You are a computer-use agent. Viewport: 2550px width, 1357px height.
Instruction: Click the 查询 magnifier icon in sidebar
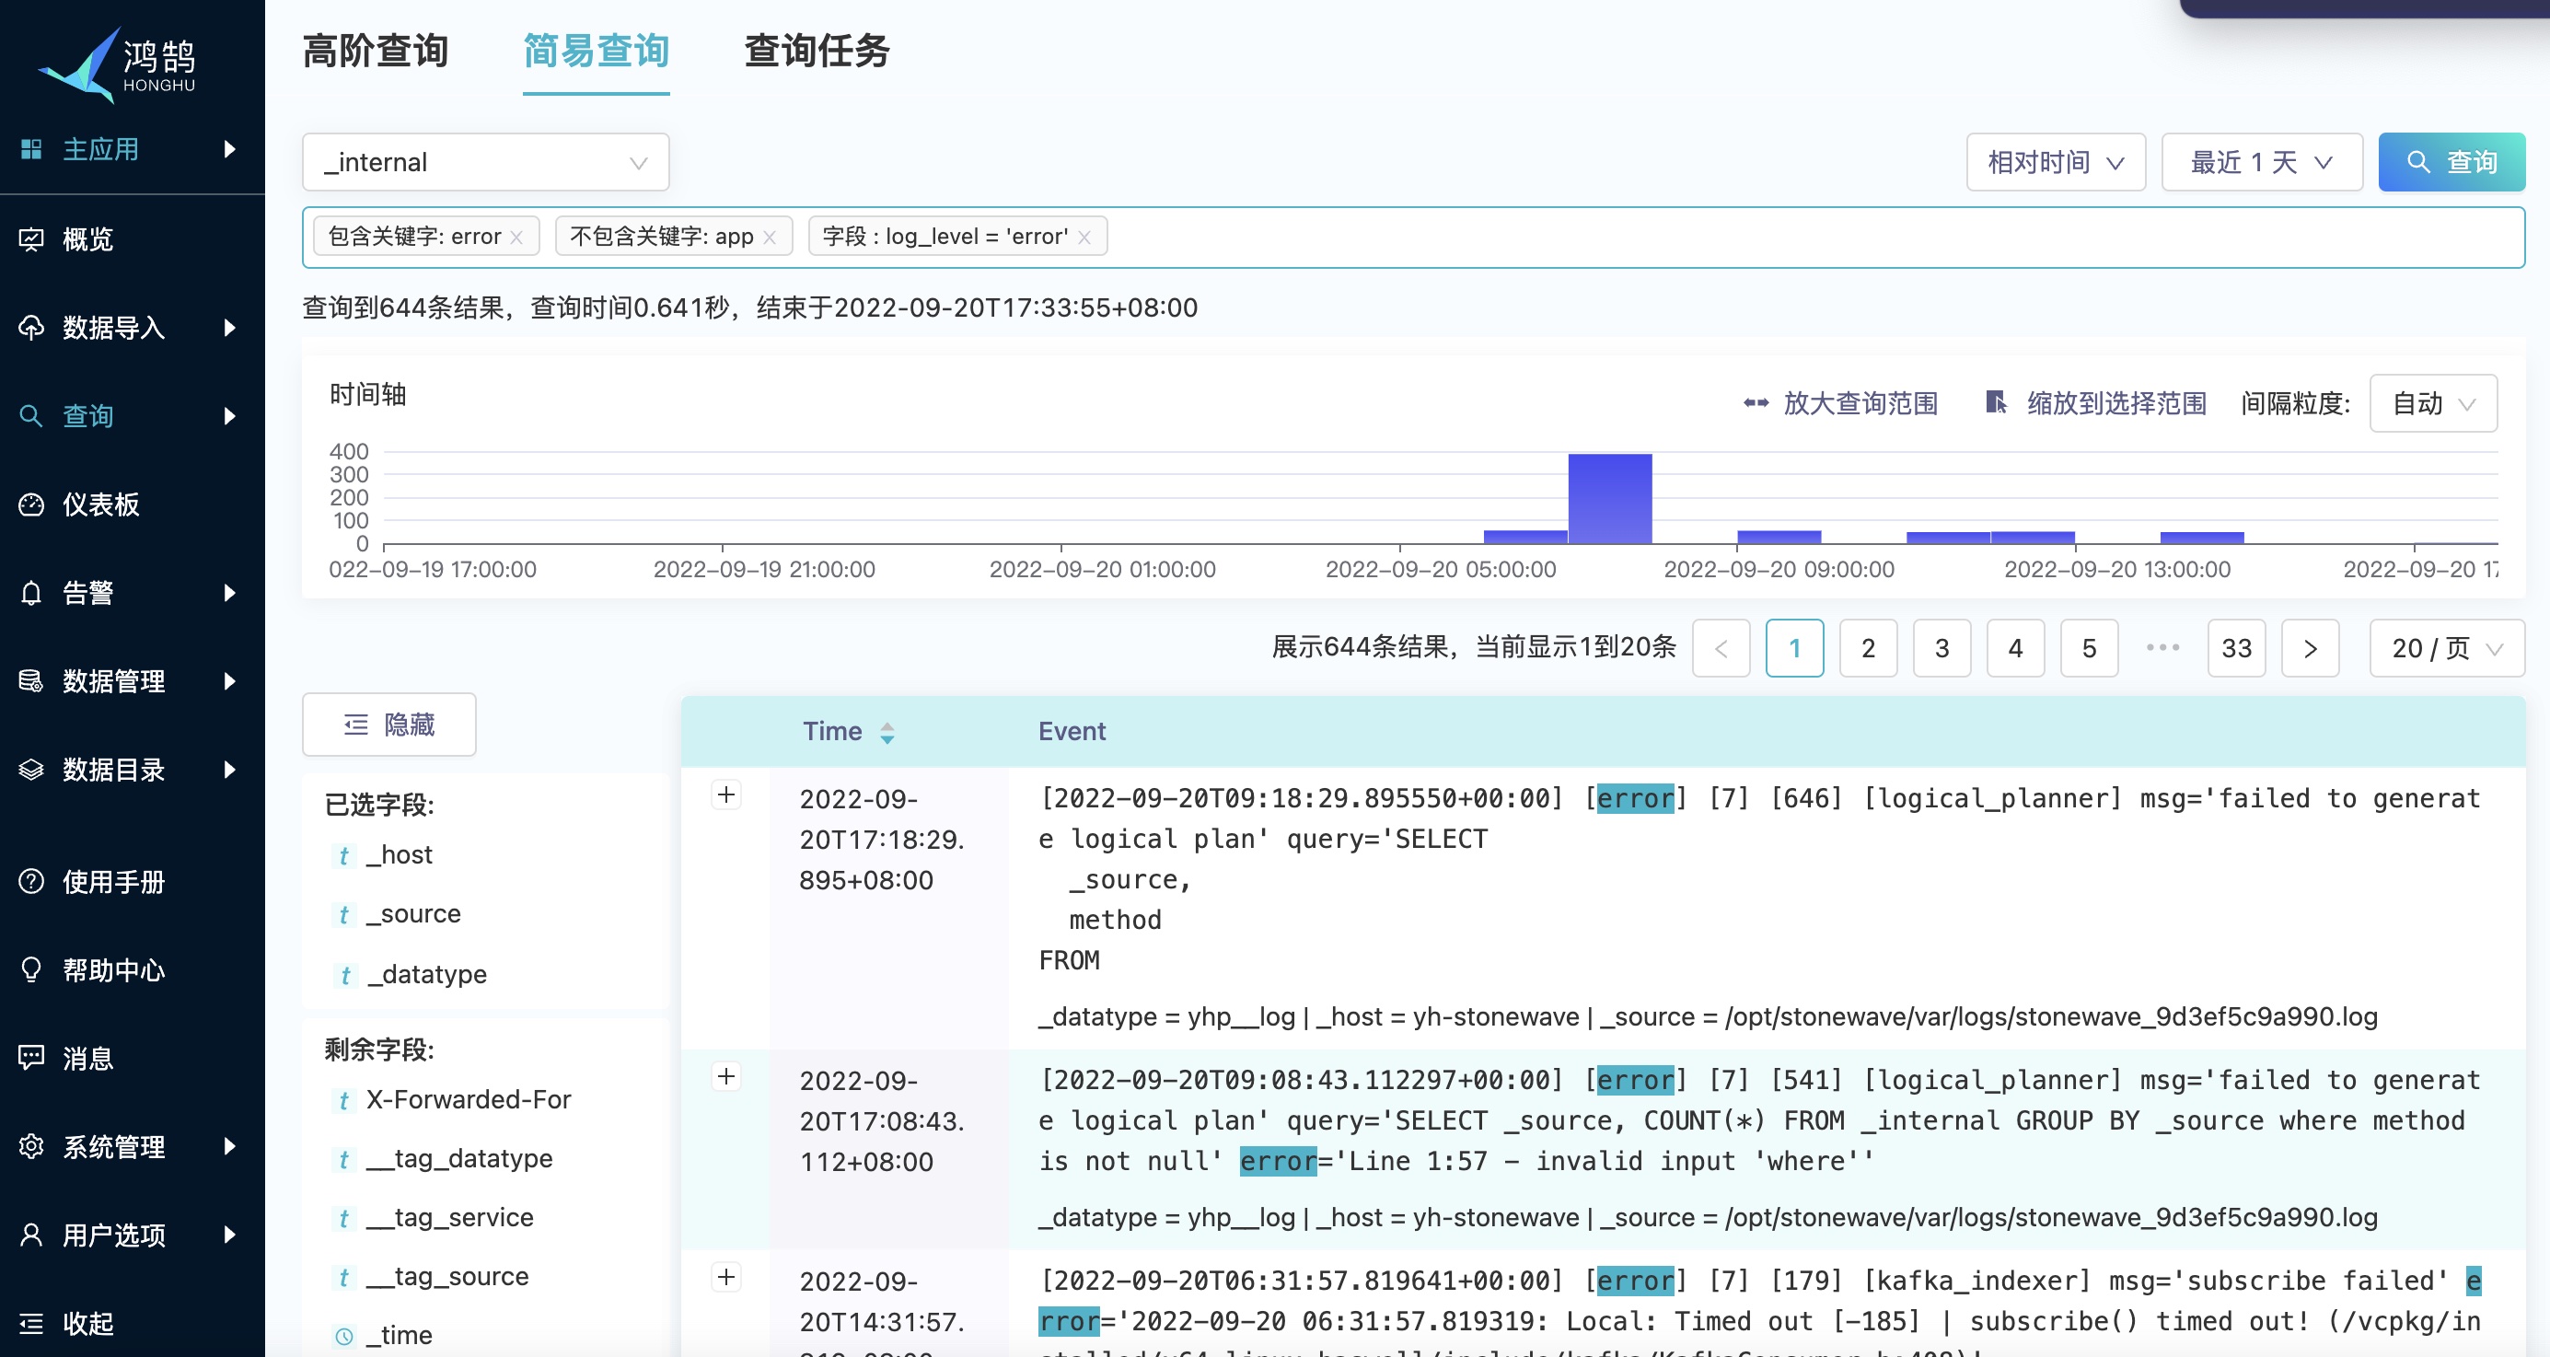(x=30, y=416)
